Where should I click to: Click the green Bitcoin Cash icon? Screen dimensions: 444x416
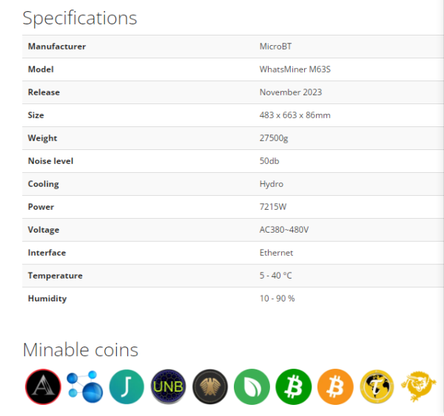point(293,386)
